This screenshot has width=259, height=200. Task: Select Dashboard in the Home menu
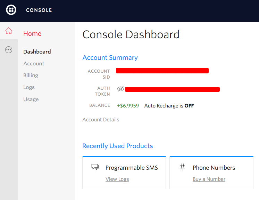pyautogui.click(x=37, y=52)
